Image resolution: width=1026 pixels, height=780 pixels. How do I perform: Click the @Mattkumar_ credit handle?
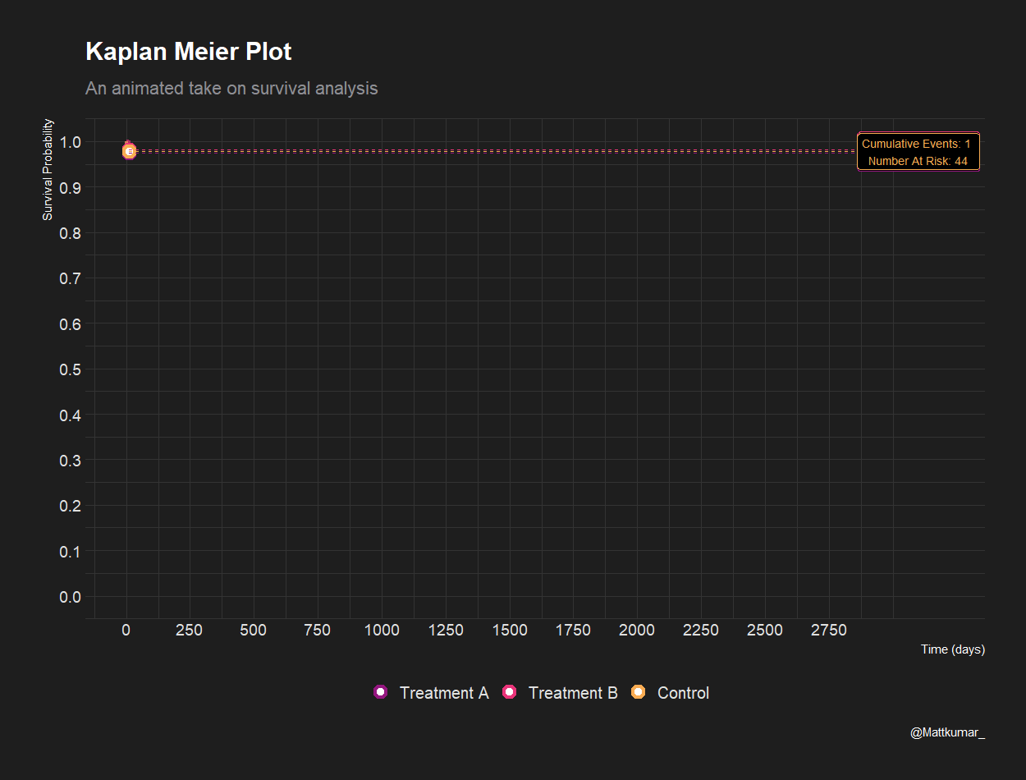947,732
